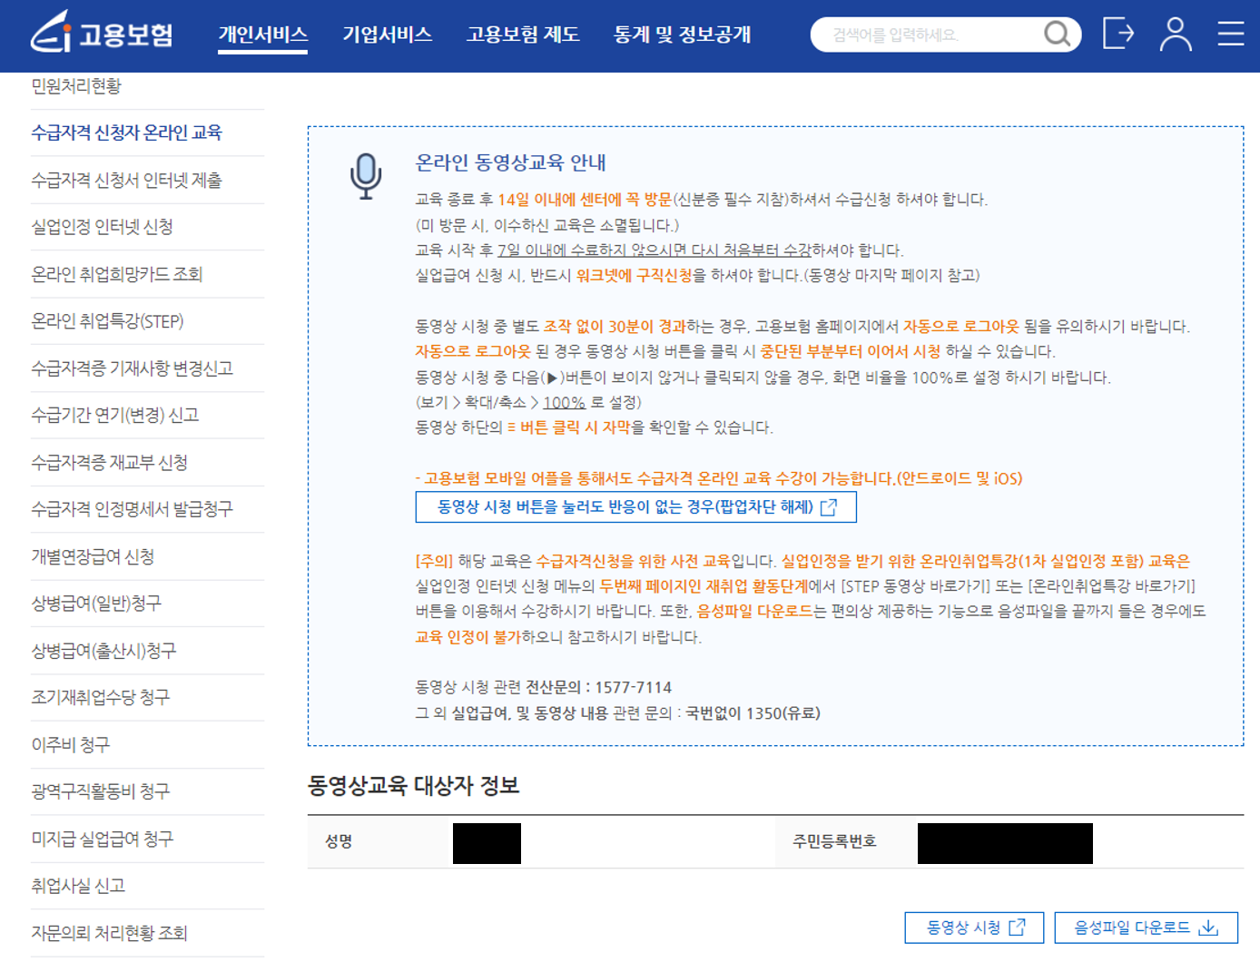Viewport: 1260px width, 972px height.
Task: Open the search magnifier icon
Action: coord(1056,34)
